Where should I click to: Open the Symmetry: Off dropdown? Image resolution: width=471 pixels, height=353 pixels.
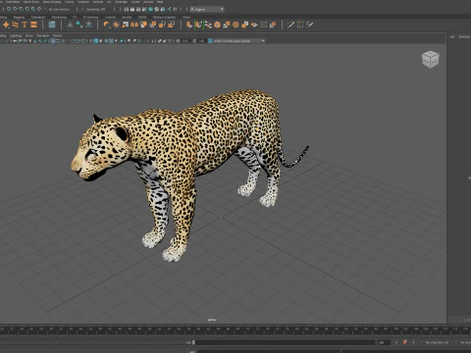(x=96, y=9)
